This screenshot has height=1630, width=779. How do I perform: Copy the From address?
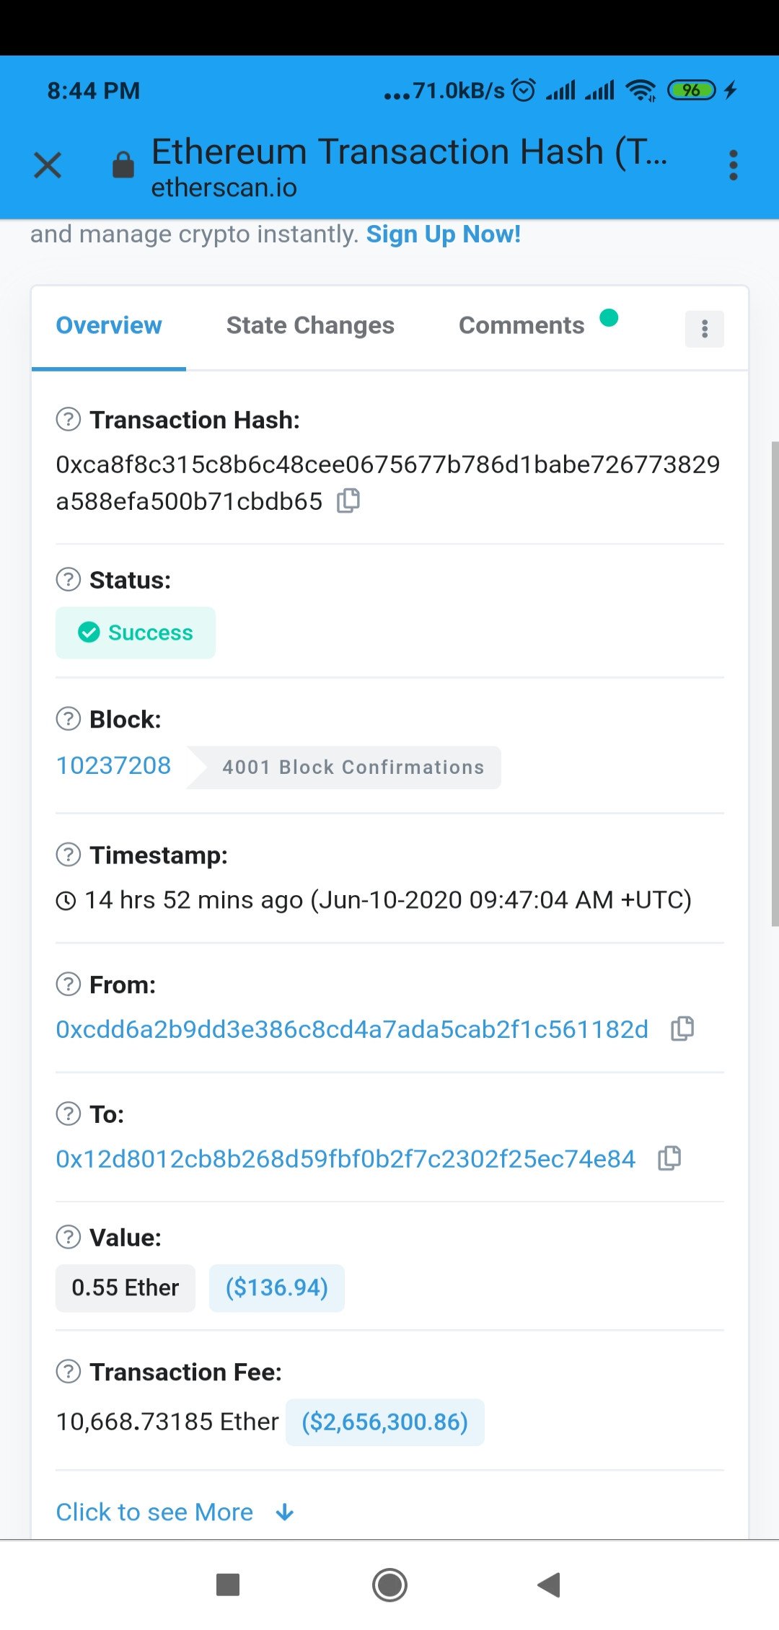(x=682, y=1029)
